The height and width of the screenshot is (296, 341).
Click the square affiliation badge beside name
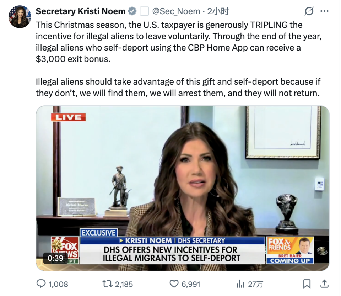pyautogui.click(x=144, y=11)
